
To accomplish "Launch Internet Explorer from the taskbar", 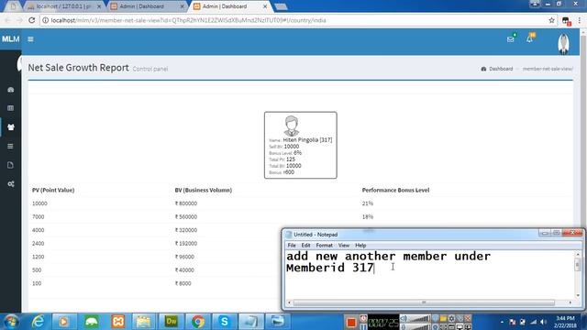I will pyautogui.click(x=38, y=322).
